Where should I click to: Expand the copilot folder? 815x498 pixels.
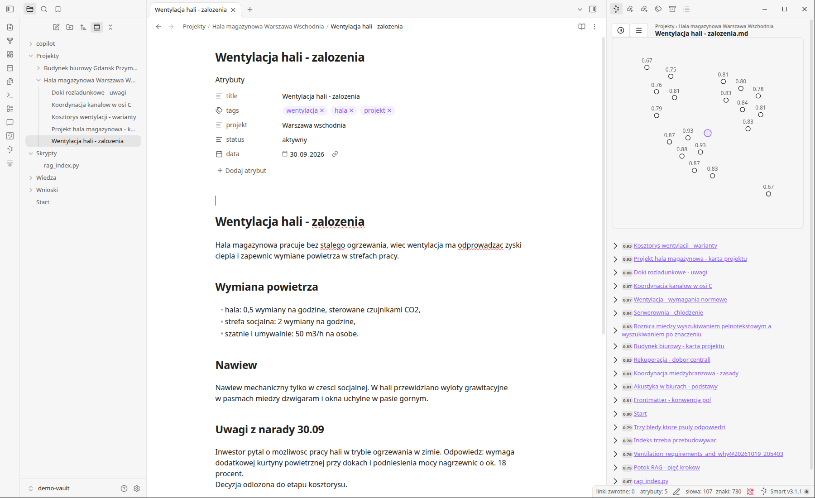click(x=31, y=44)
